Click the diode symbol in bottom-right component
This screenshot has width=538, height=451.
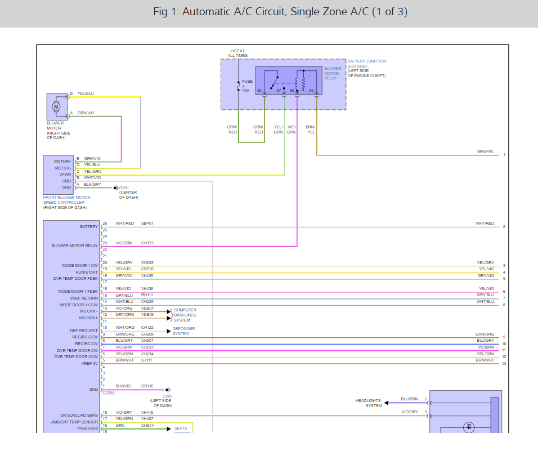tap(469, 427)
